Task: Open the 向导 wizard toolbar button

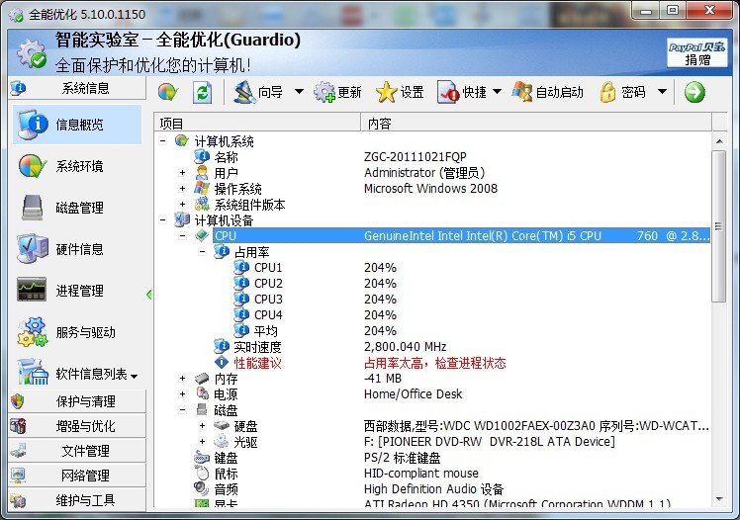Action: point(259,92)
